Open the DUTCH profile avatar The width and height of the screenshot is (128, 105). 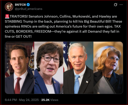tap(9, 7)
